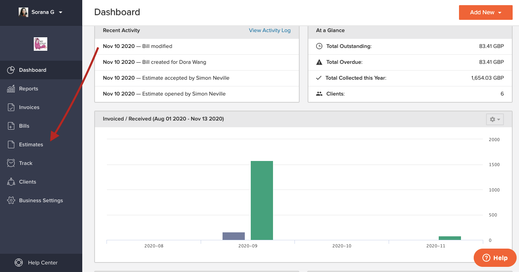Click 'Estimate opened by Simon Neville' entry
This screenshot has height=272, width=519.
(x=197, y=94)
